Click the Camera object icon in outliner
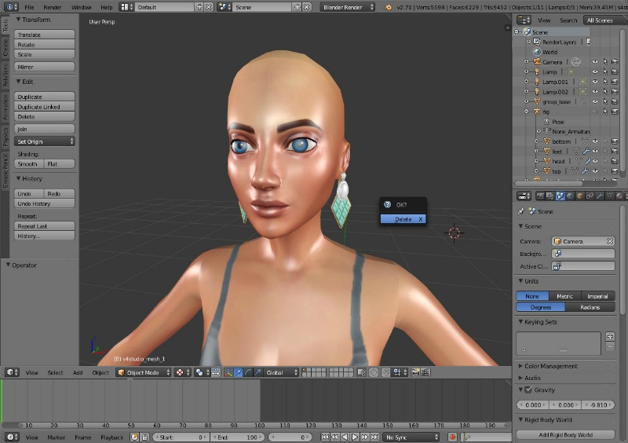This screenshot has height=443, width=628. pos(536,61)
